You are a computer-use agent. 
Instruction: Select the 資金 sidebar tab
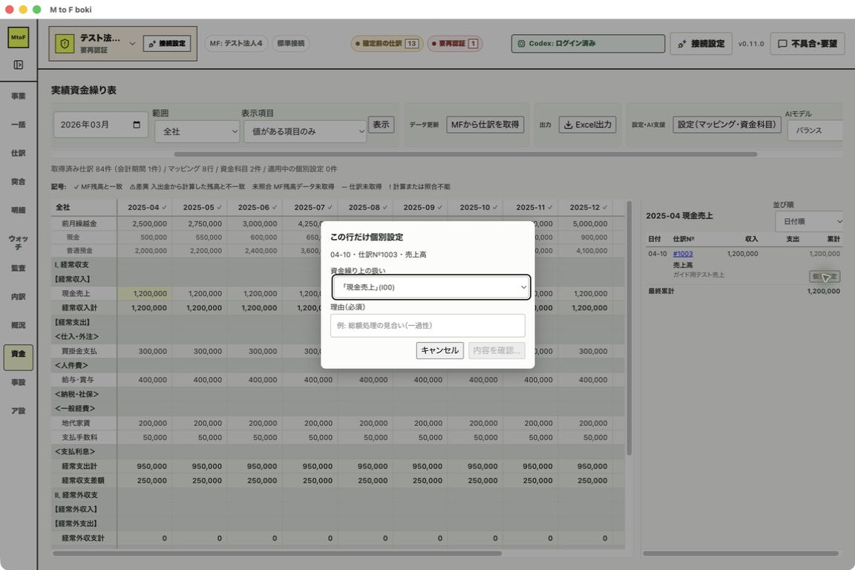point(18,357)
